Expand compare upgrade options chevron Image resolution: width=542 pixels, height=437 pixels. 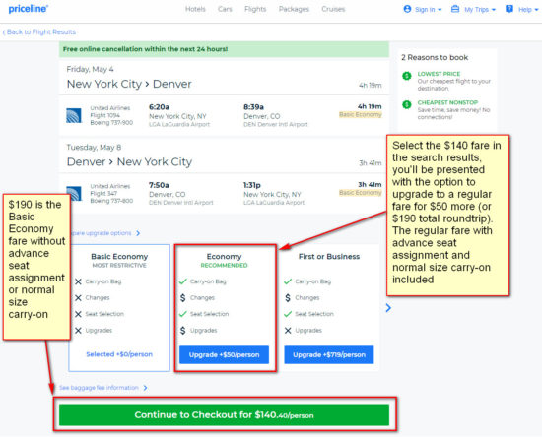138,233
